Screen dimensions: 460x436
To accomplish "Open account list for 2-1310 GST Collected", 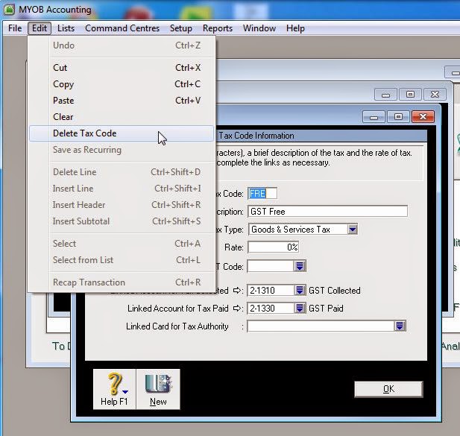I will (300, 290).
